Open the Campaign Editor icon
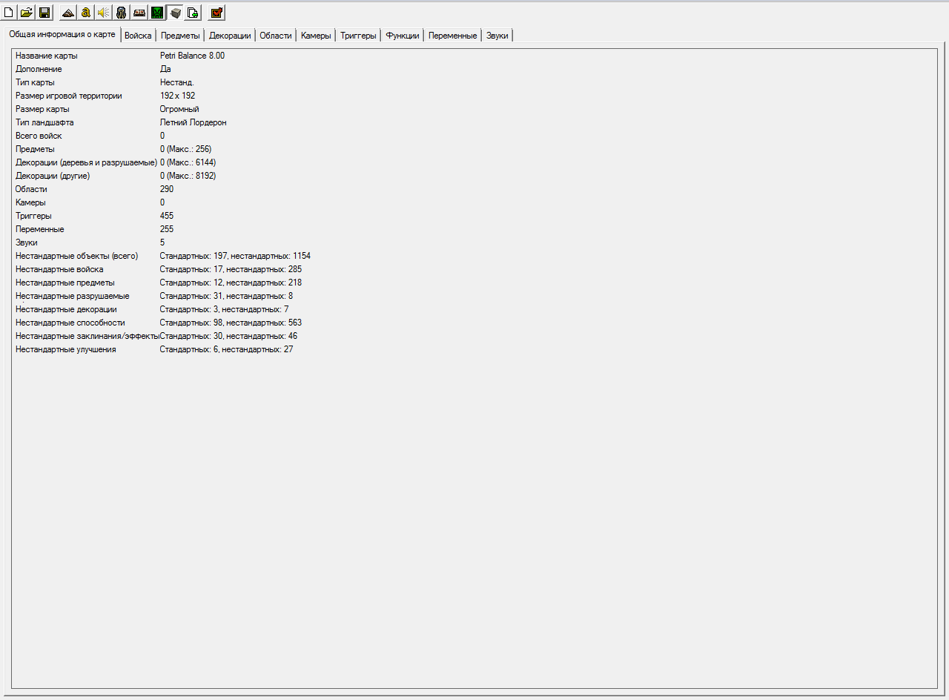 [x=139, y=13]
